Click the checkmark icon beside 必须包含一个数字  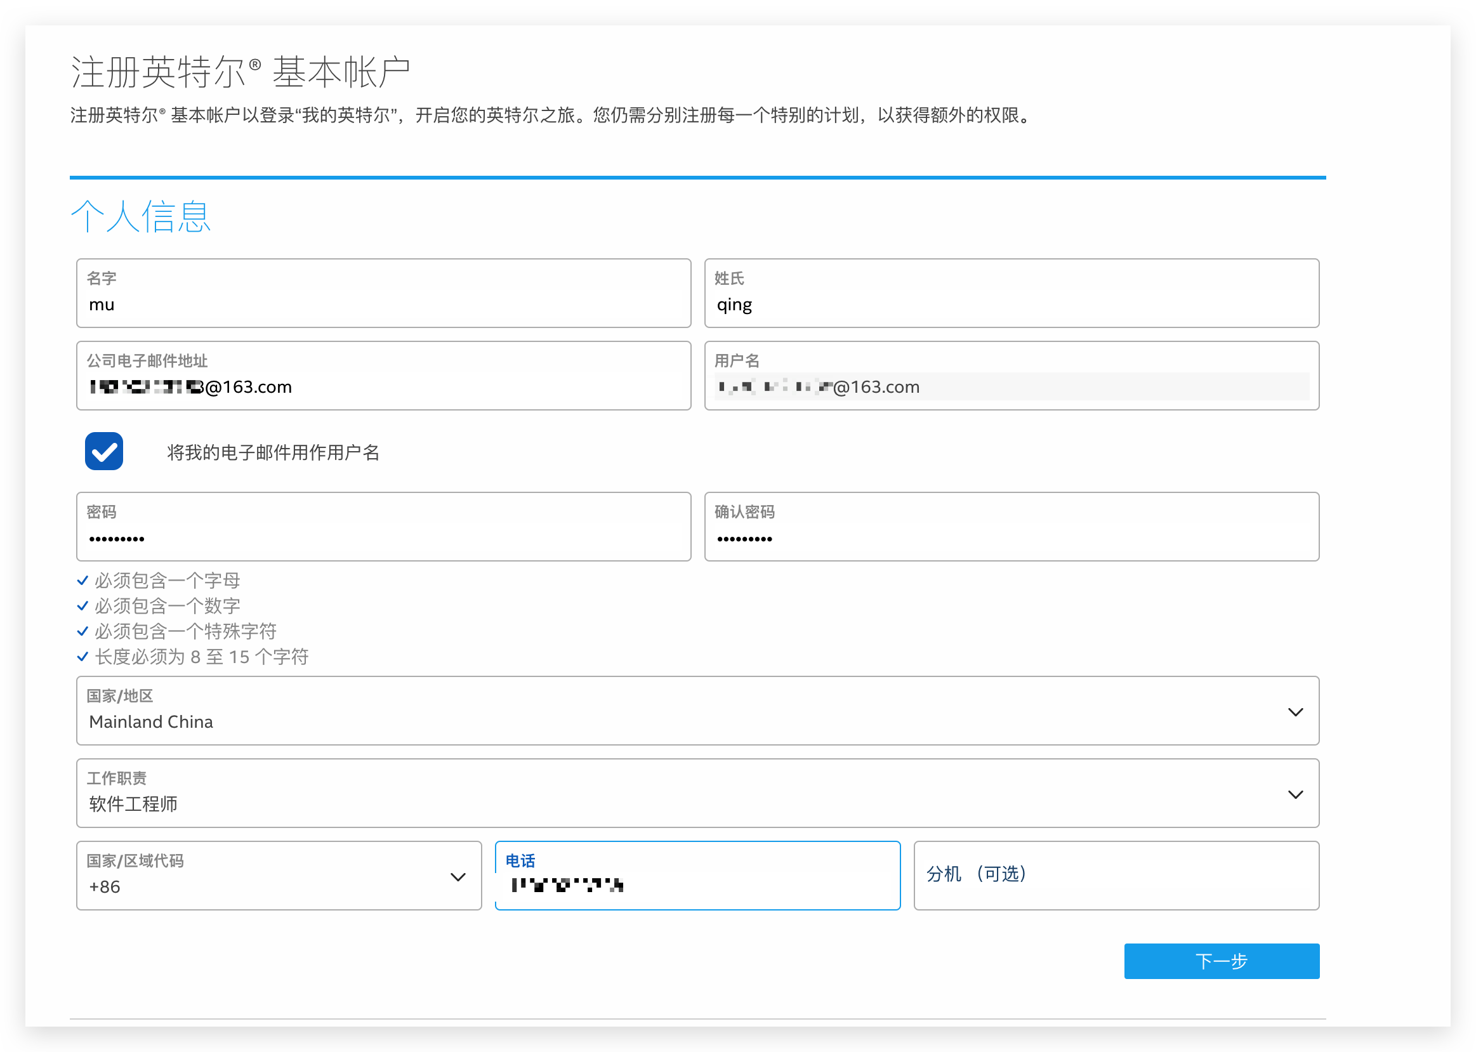[x=83, y=606]
